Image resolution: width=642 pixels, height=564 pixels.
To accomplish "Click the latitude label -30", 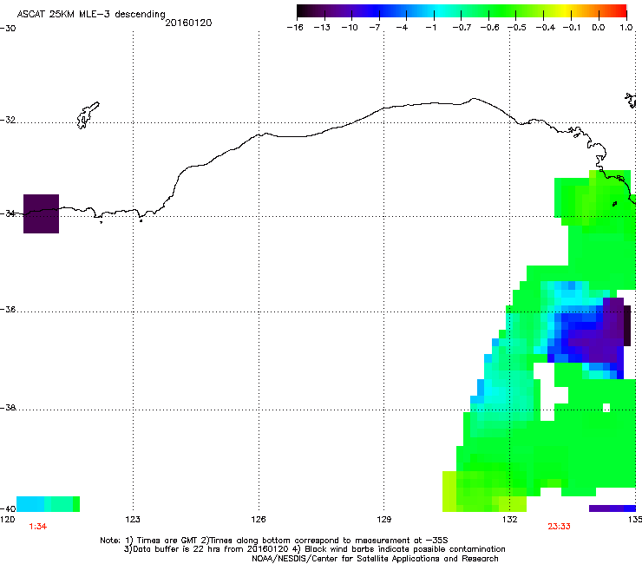I will (8, 29).
